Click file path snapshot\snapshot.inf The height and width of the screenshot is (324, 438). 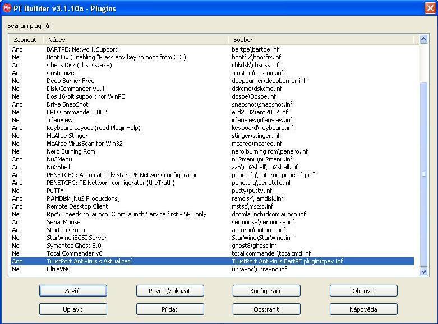[x=262, y=104]
